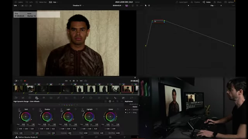This screenshot has height=139, width=248.
Task: Stop playback
Action: pyautogui.click(x=74, y=81)
